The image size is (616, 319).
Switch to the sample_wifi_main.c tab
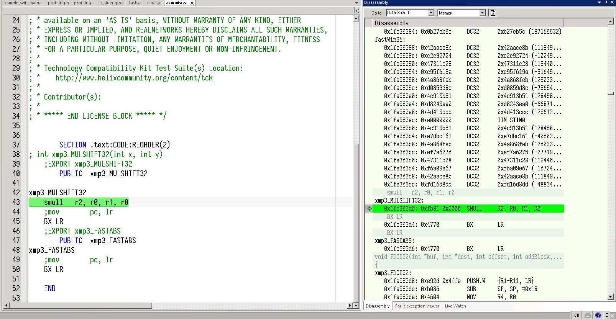point(23,3)
